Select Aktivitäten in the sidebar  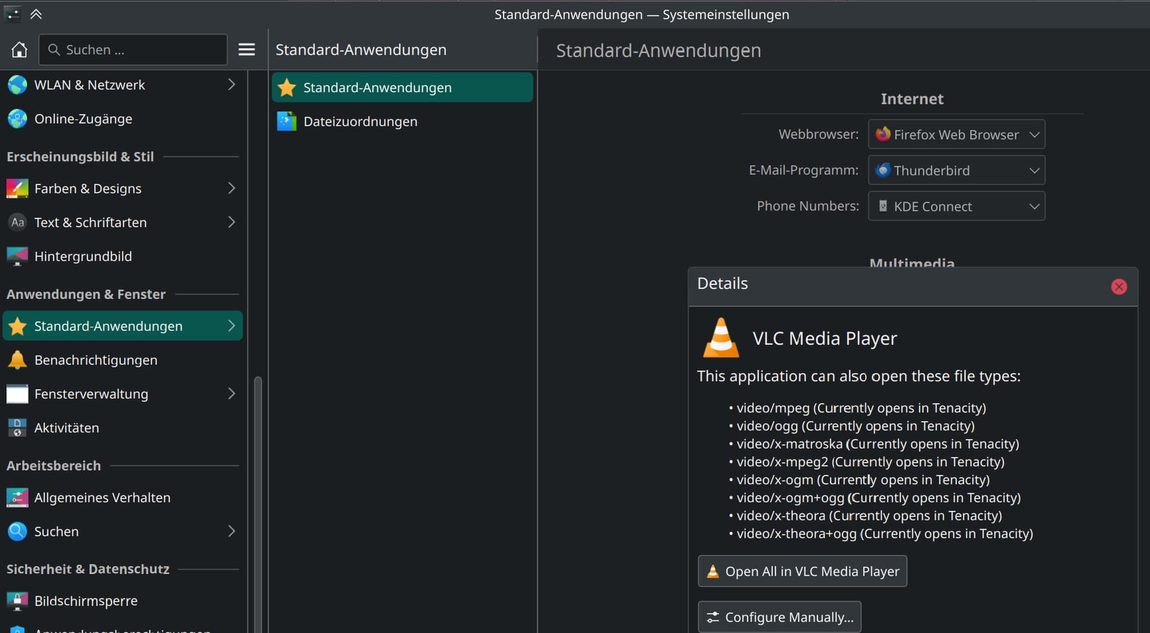click(x=123, y=428)
